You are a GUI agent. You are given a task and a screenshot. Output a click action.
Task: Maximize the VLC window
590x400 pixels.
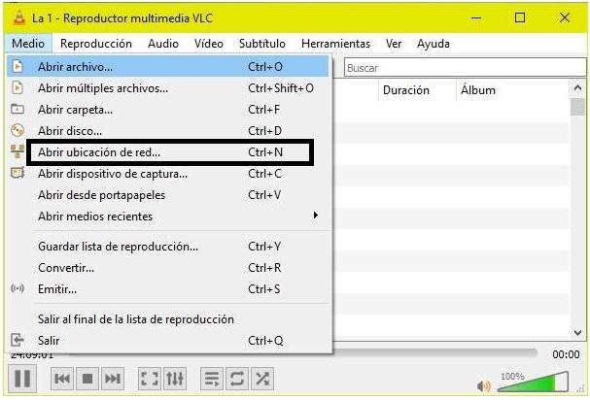(x=520, y=17)
